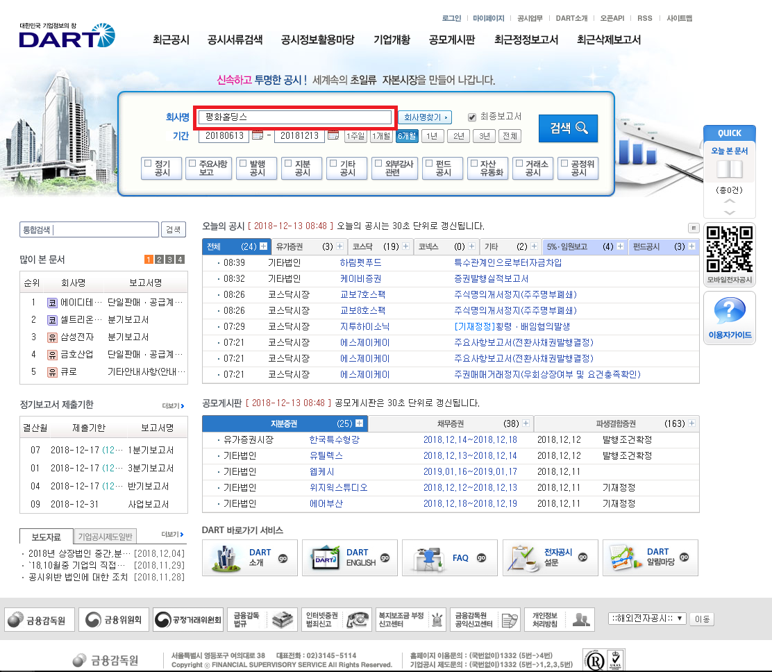Open the DART ENGLISH shortcut
Viewport: 772px width, 672px height.
point(350,557)
